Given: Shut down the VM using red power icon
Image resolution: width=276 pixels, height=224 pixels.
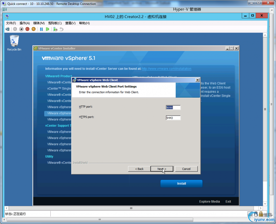Looking at the screenshot, I should click(x=27, y=29).
